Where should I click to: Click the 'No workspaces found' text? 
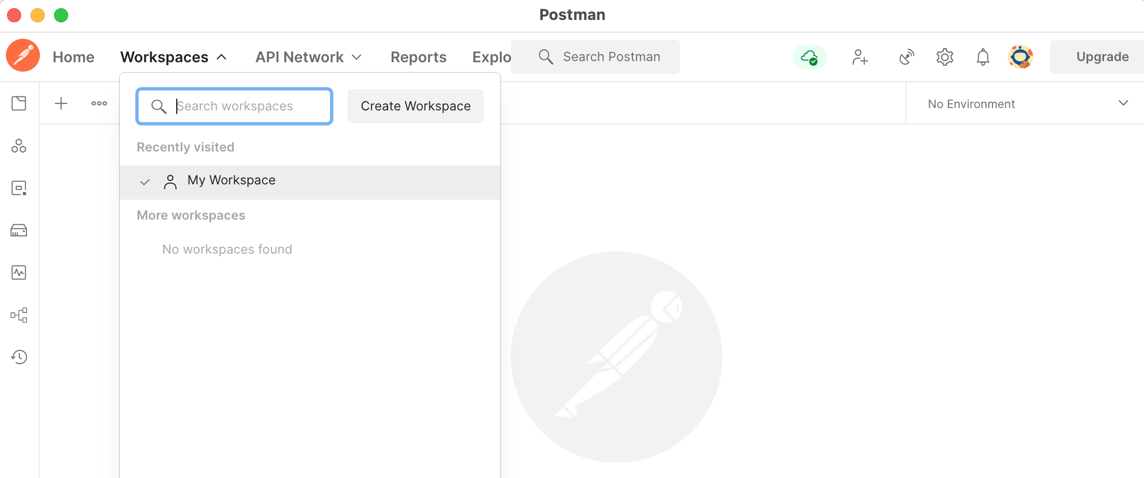pos(227,250)
